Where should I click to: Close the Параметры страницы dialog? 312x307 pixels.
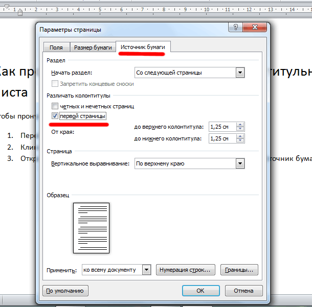point(255,27)
